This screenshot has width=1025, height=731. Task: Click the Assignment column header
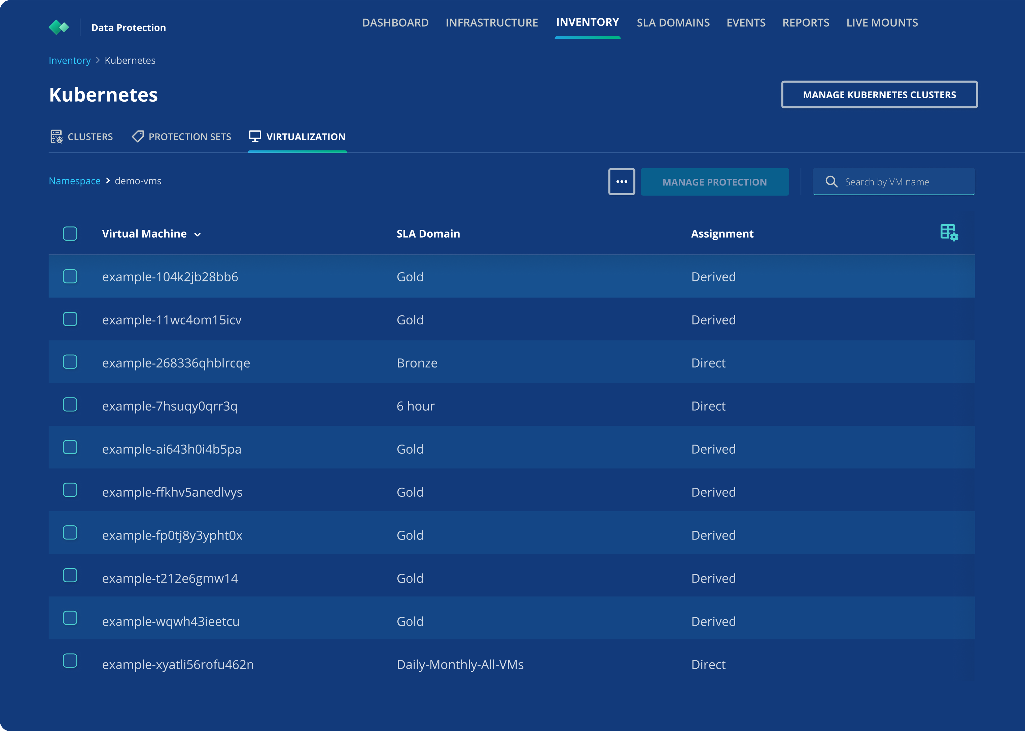722,234
